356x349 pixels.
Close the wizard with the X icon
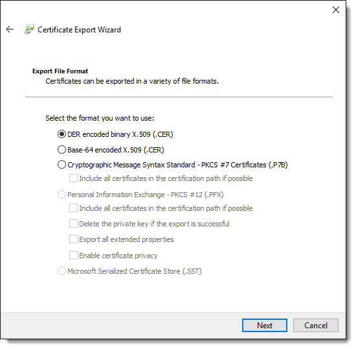(x=336, y=10)
